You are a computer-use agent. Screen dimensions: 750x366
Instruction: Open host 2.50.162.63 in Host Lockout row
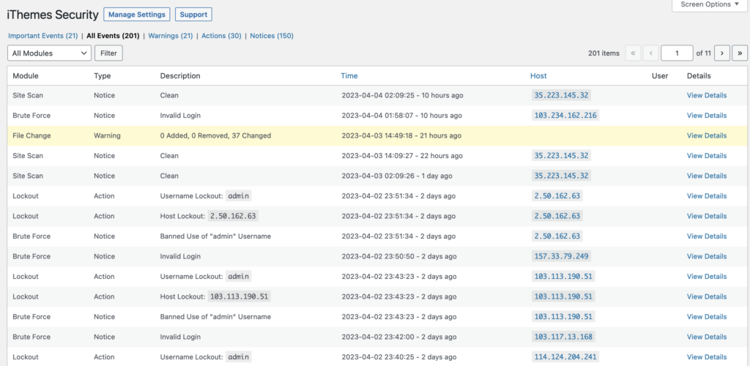[557, 216]
